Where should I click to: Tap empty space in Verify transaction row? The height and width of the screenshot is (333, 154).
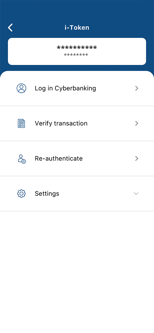click(x=111, y=123)
